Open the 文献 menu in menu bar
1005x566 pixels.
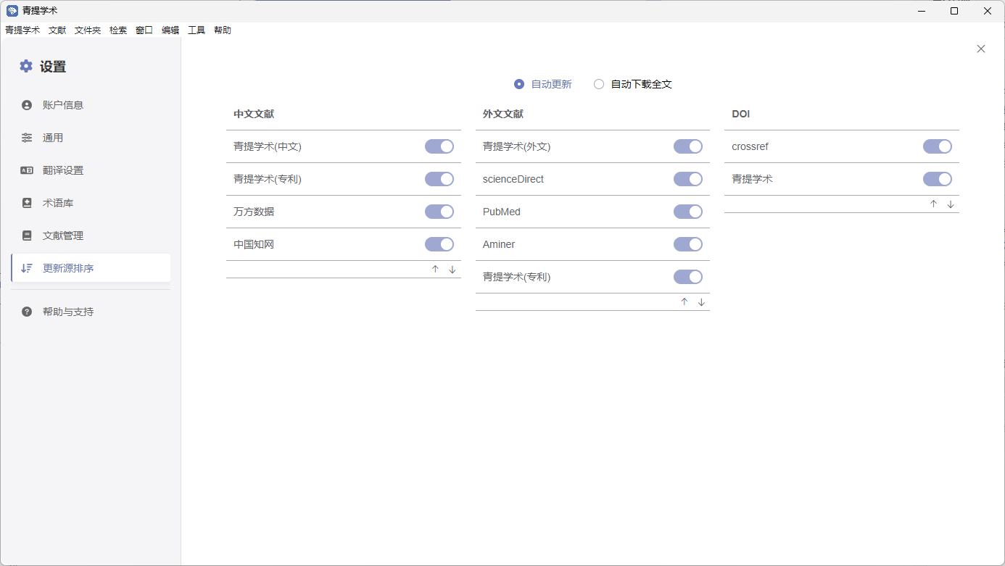pos(57,30)
